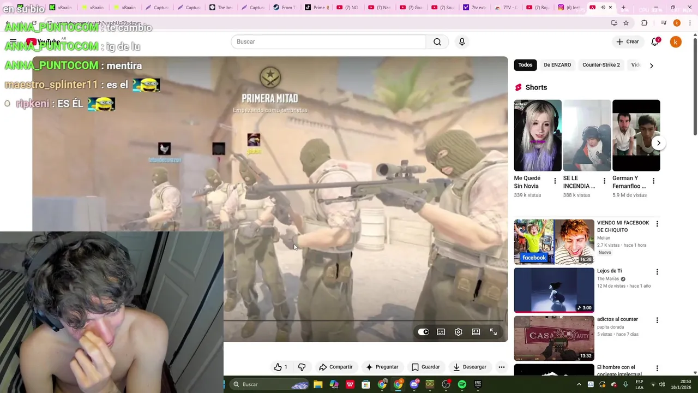Mute the active YouTube tab audio
The image size is (698, 393).
click(x=603, y=8)
